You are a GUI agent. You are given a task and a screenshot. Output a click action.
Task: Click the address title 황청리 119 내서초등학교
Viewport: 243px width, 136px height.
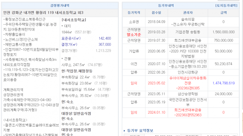tap(43, 12)
